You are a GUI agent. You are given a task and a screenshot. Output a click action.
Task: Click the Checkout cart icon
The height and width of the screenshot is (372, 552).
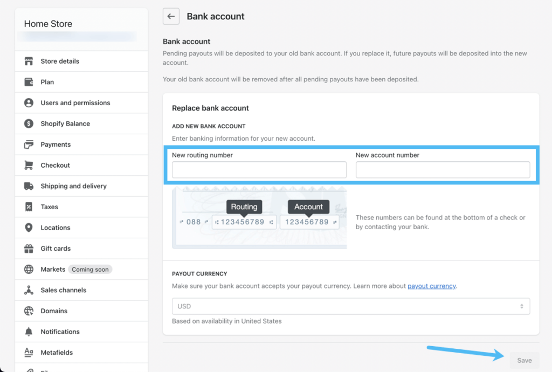(29, 165)
